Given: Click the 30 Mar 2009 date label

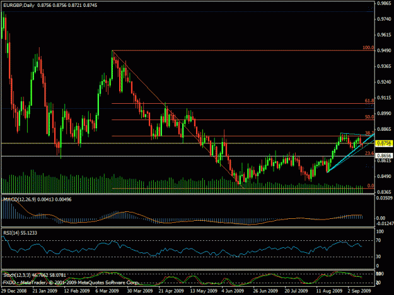Looking at the screenshot, I should (140, 291).
